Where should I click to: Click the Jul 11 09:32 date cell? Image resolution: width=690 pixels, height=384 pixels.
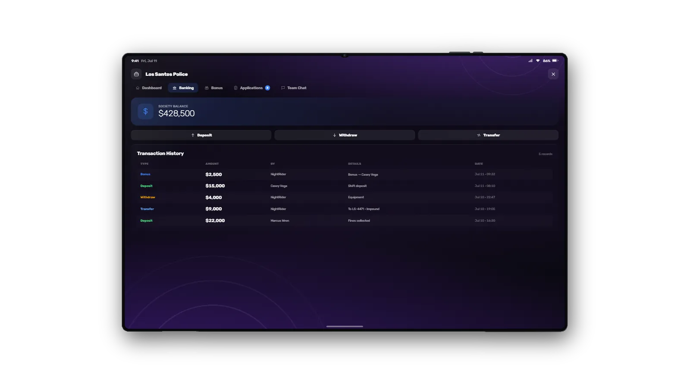click(485, 174)
